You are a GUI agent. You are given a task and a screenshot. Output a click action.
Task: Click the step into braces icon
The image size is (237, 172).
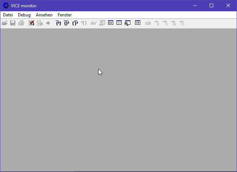tap(58, 23)
